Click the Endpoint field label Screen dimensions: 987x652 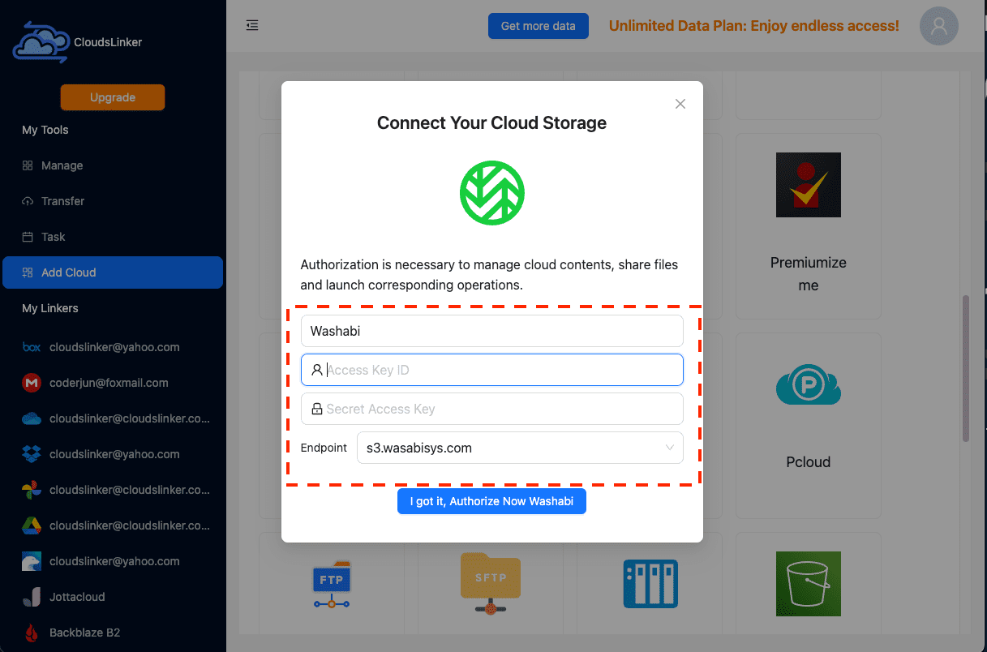324,448
